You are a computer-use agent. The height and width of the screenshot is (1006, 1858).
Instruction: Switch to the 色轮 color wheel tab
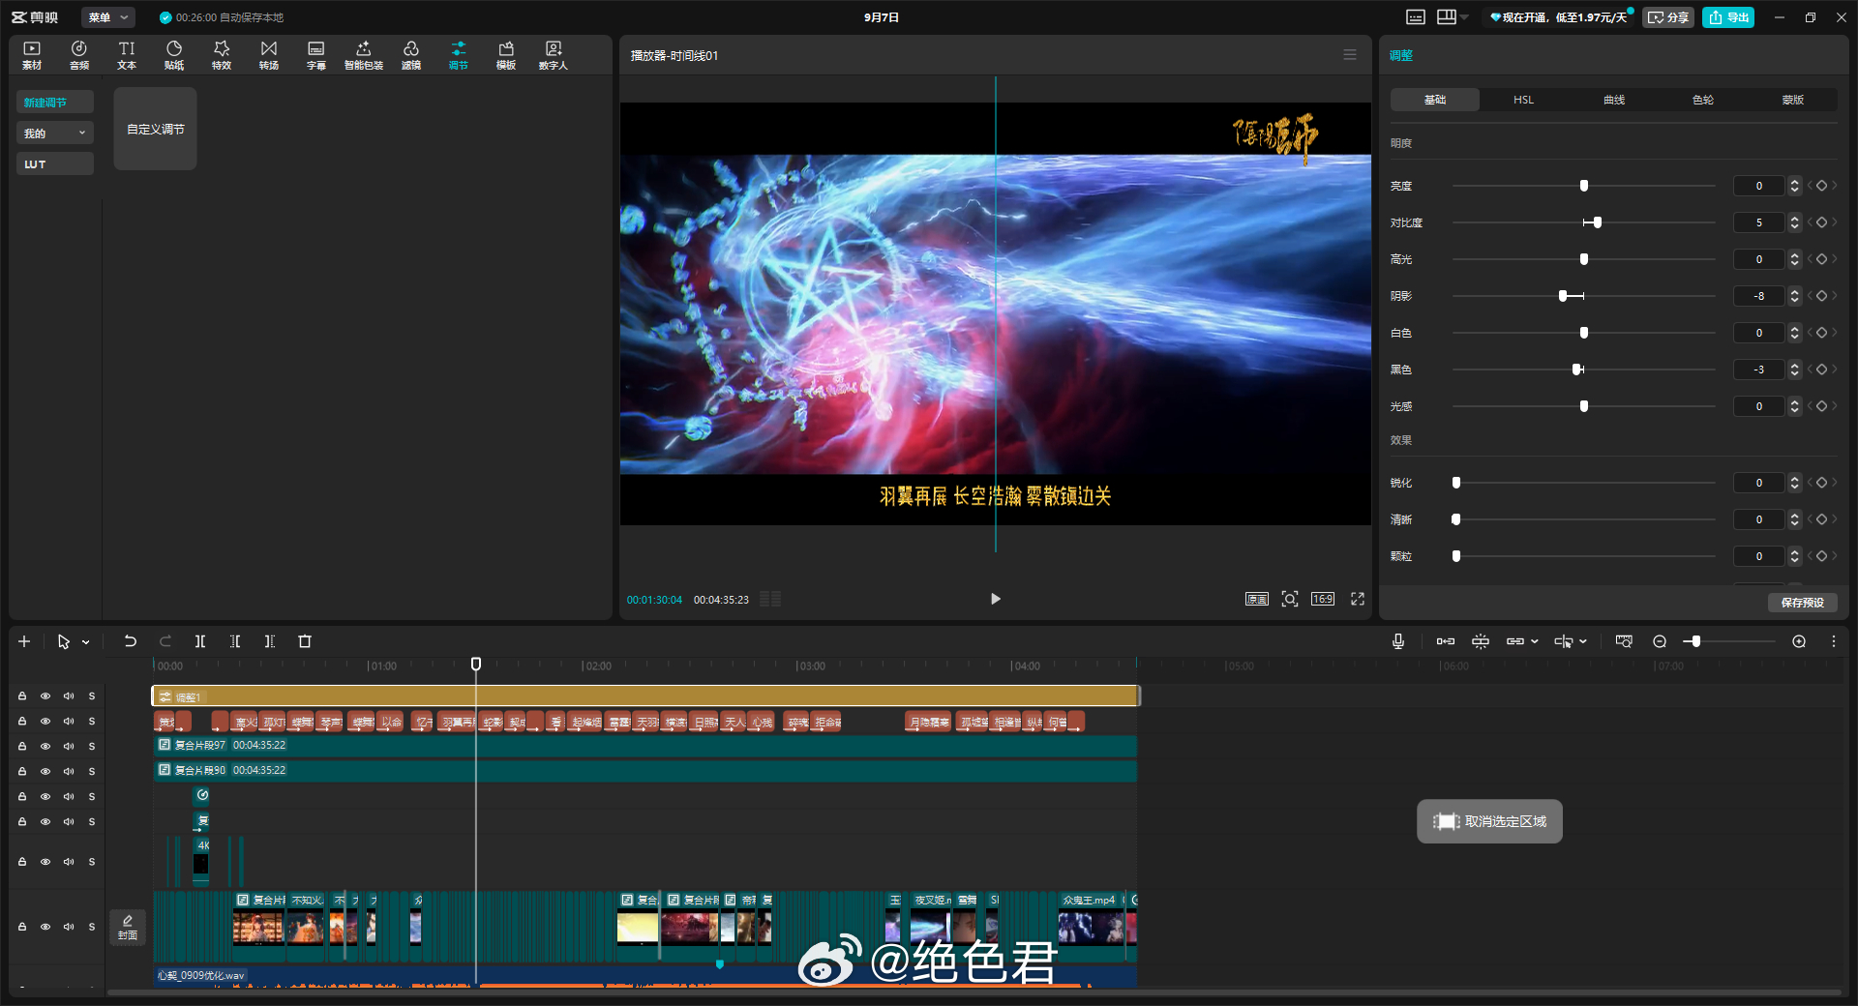tap(1703, 100)
